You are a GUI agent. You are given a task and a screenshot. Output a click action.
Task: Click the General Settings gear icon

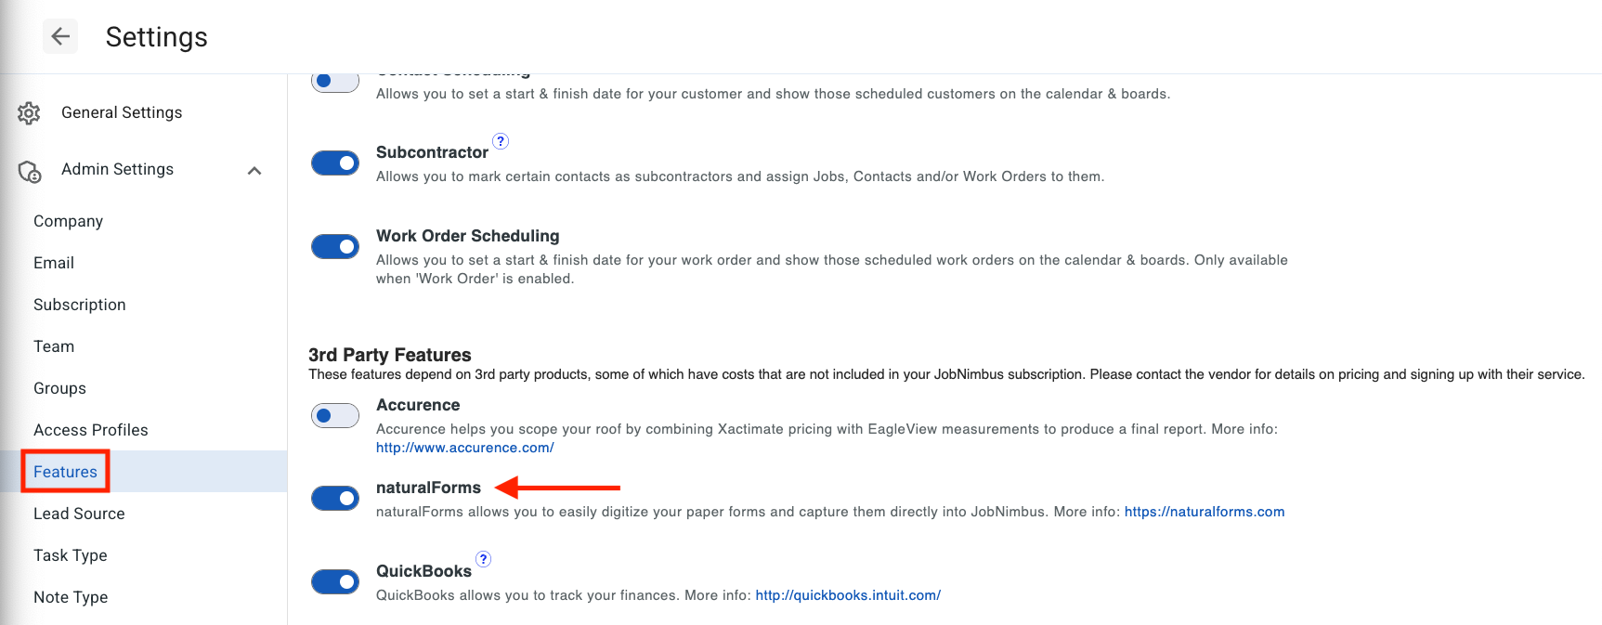tap(29, 113)
